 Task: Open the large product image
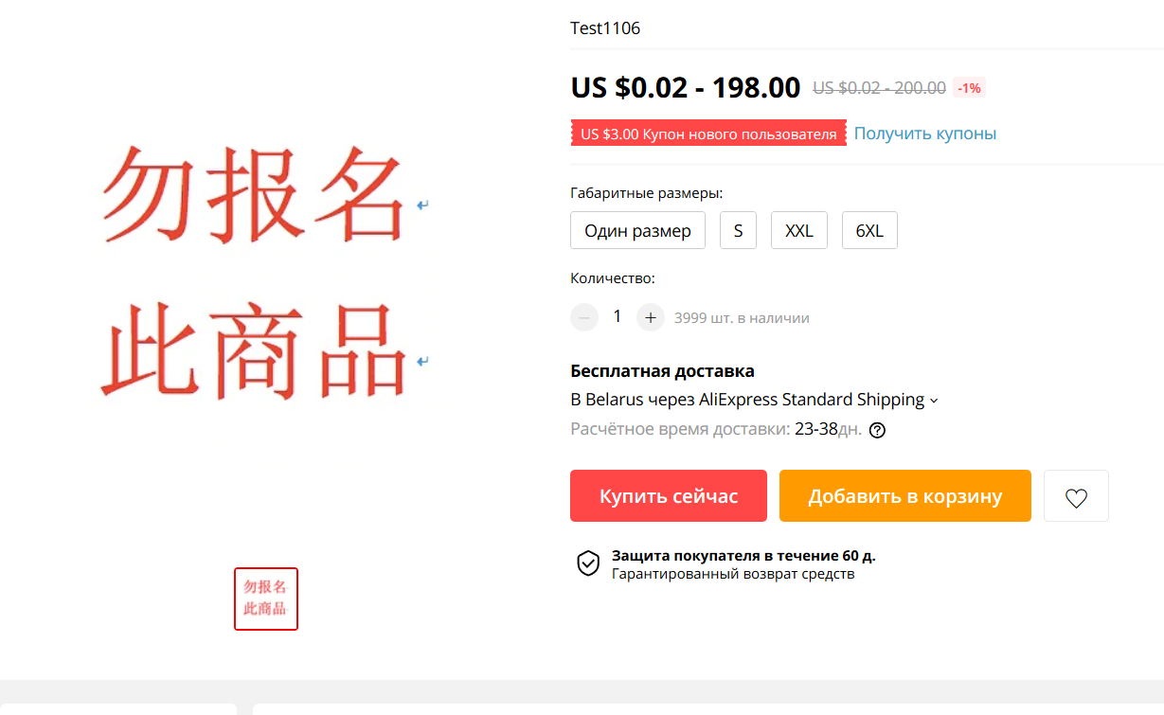pos(263,273)
